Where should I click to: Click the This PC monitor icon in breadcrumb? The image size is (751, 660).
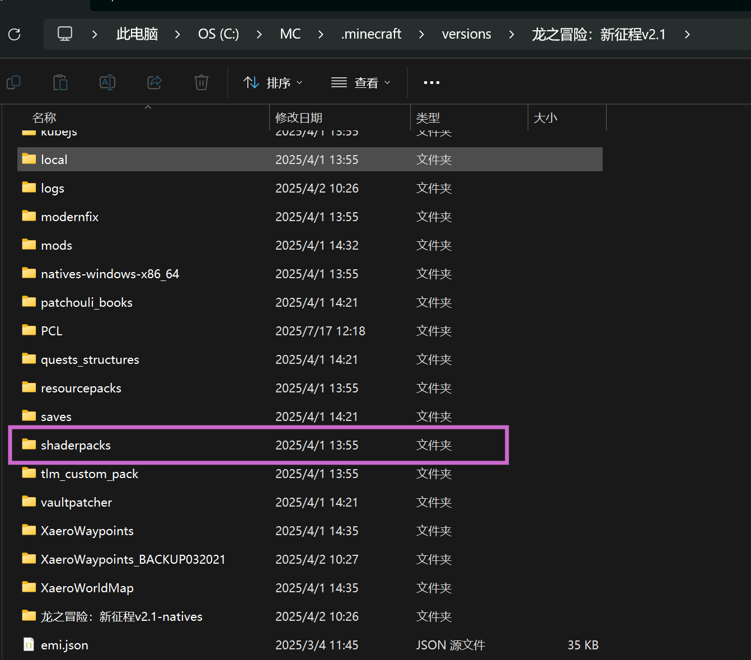click(65, 34)
